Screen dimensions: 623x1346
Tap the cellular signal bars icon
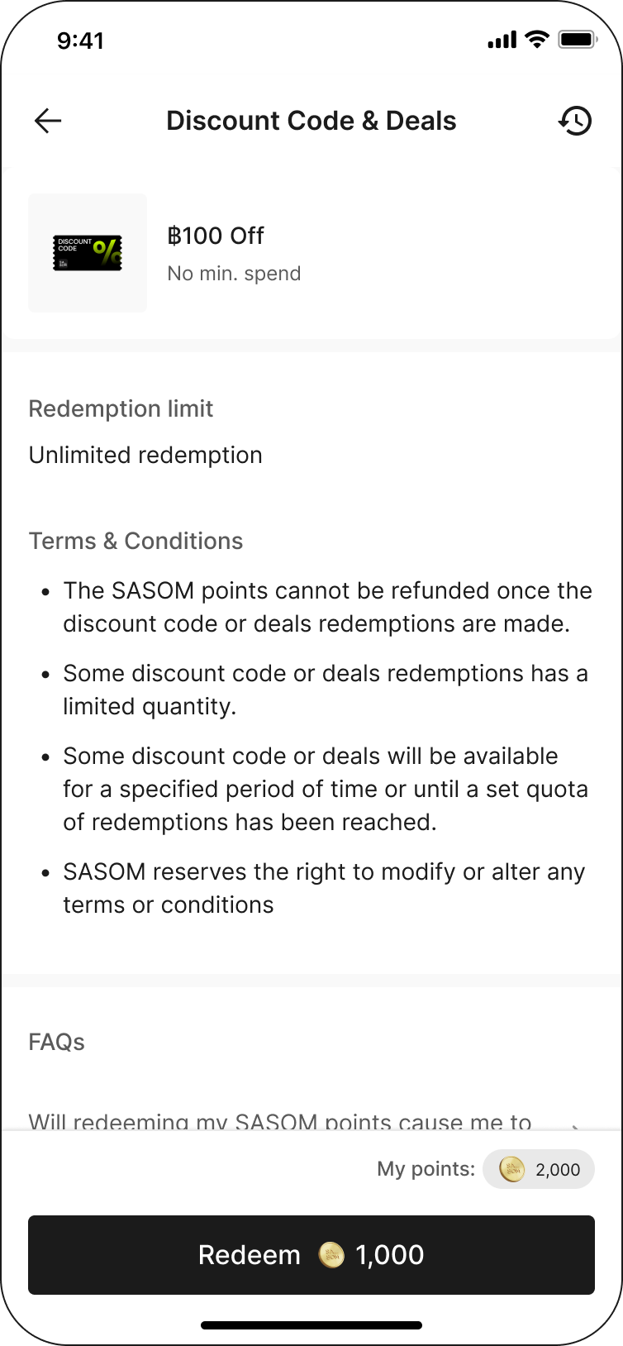[x=502, y=40]
